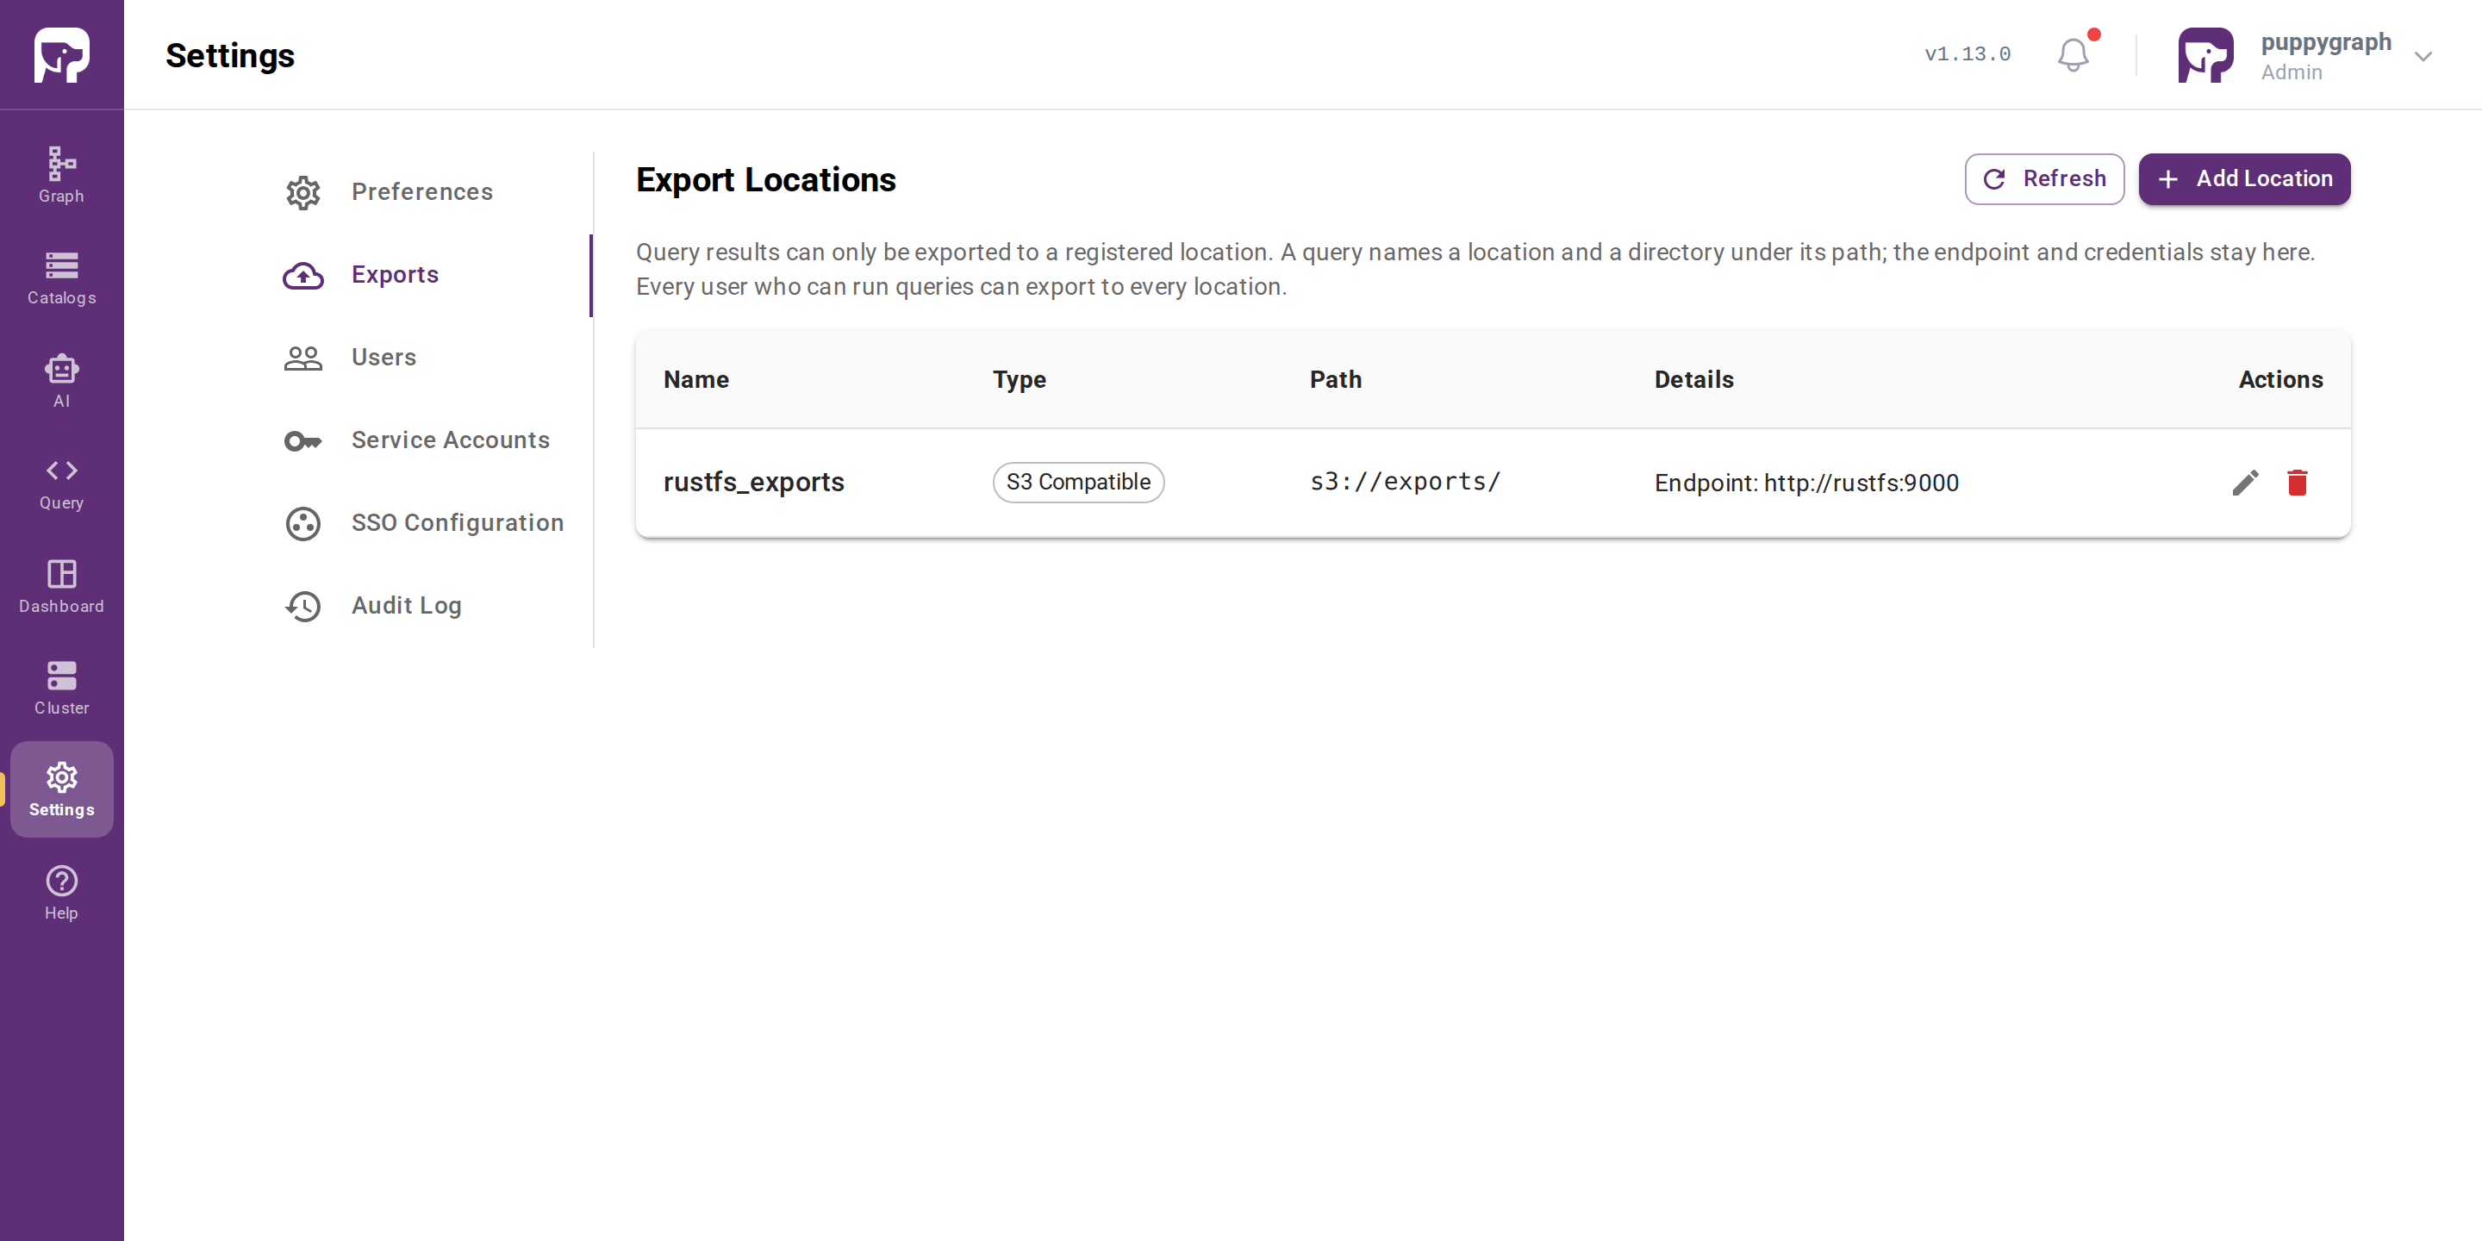Edit the rustfs_exports location with pencil icon

(x=2245, y=483)
